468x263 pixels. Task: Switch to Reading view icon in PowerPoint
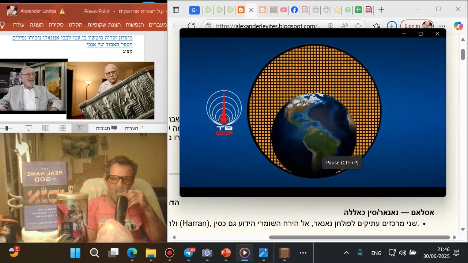(46, 128)
